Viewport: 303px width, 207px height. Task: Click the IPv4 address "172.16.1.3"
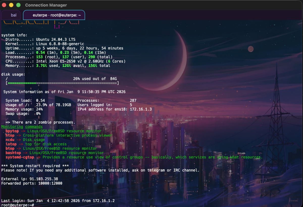coord(141,109)
